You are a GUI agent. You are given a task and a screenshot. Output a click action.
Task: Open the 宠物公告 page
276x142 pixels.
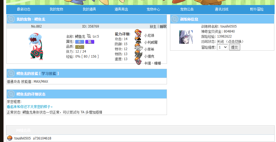coord(187,9)
